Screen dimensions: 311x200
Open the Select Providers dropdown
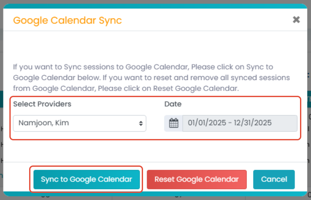pyautogui.click(x=79, y=123)
